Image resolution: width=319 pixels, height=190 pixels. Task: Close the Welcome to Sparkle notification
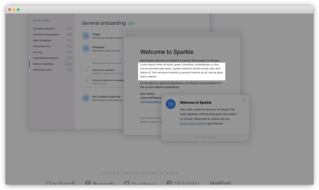point(244,100)
